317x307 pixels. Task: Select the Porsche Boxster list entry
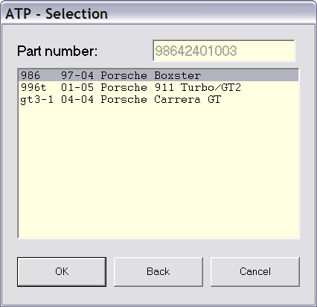pos(158,75)
